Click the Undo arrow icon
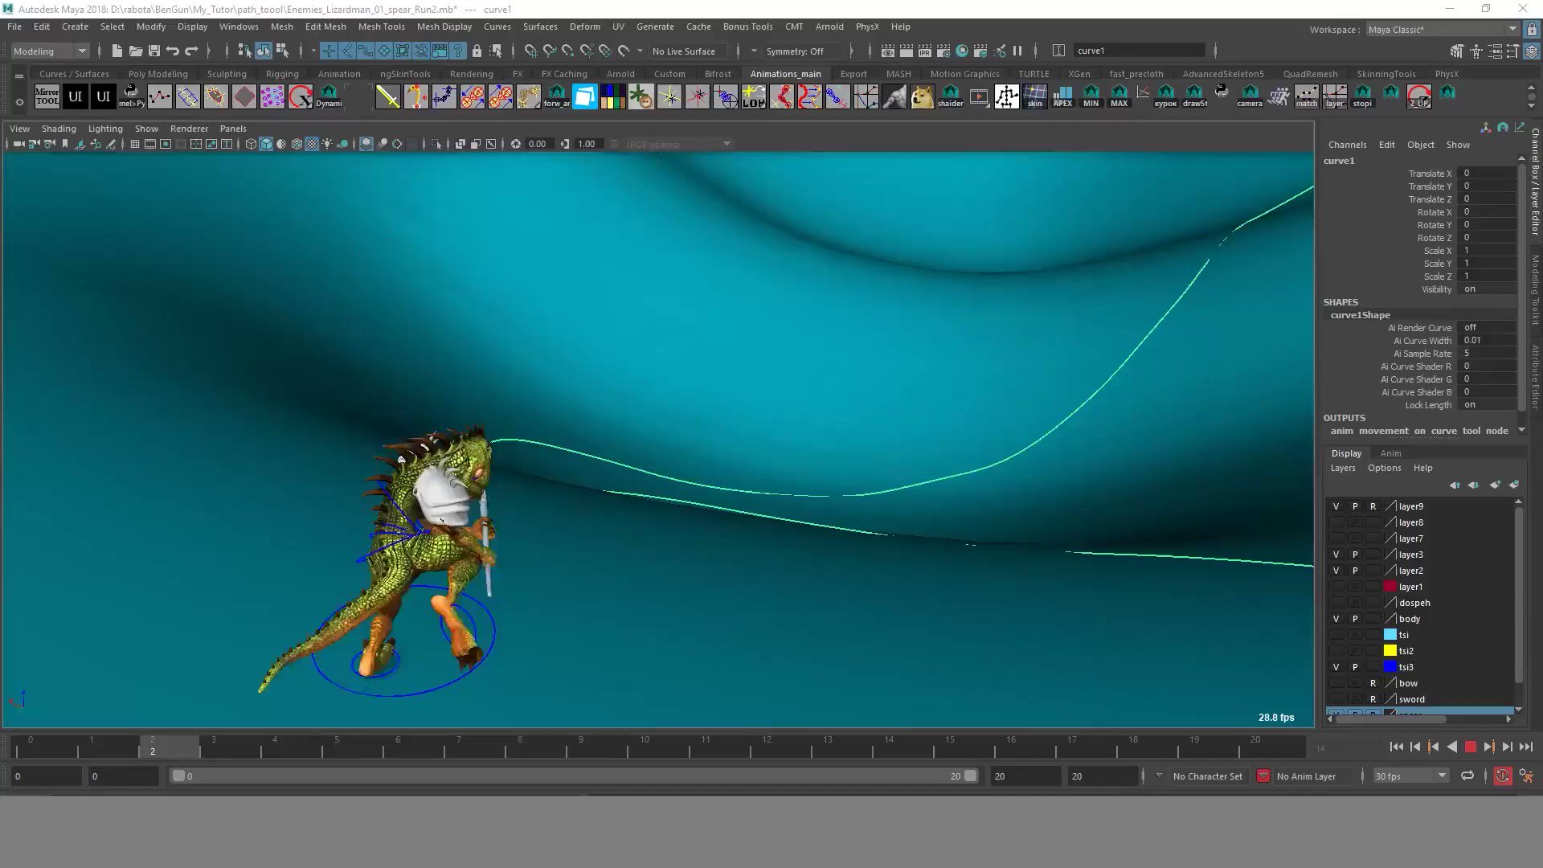The height and width of the screenshot is (868, 1543). tap(173, 51)
